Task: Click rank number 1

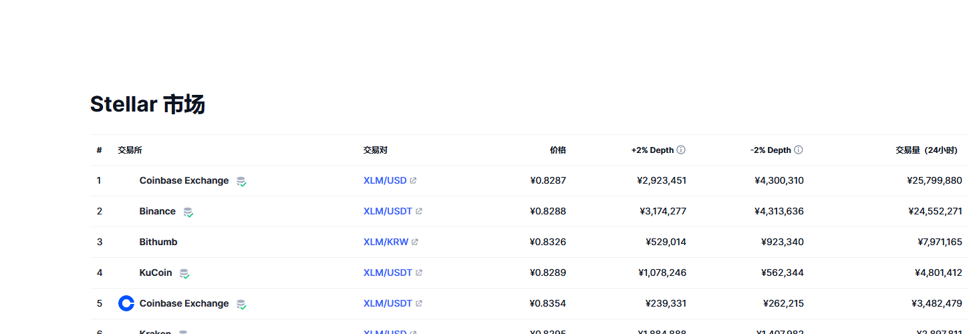Action: [x=99, y=181]
